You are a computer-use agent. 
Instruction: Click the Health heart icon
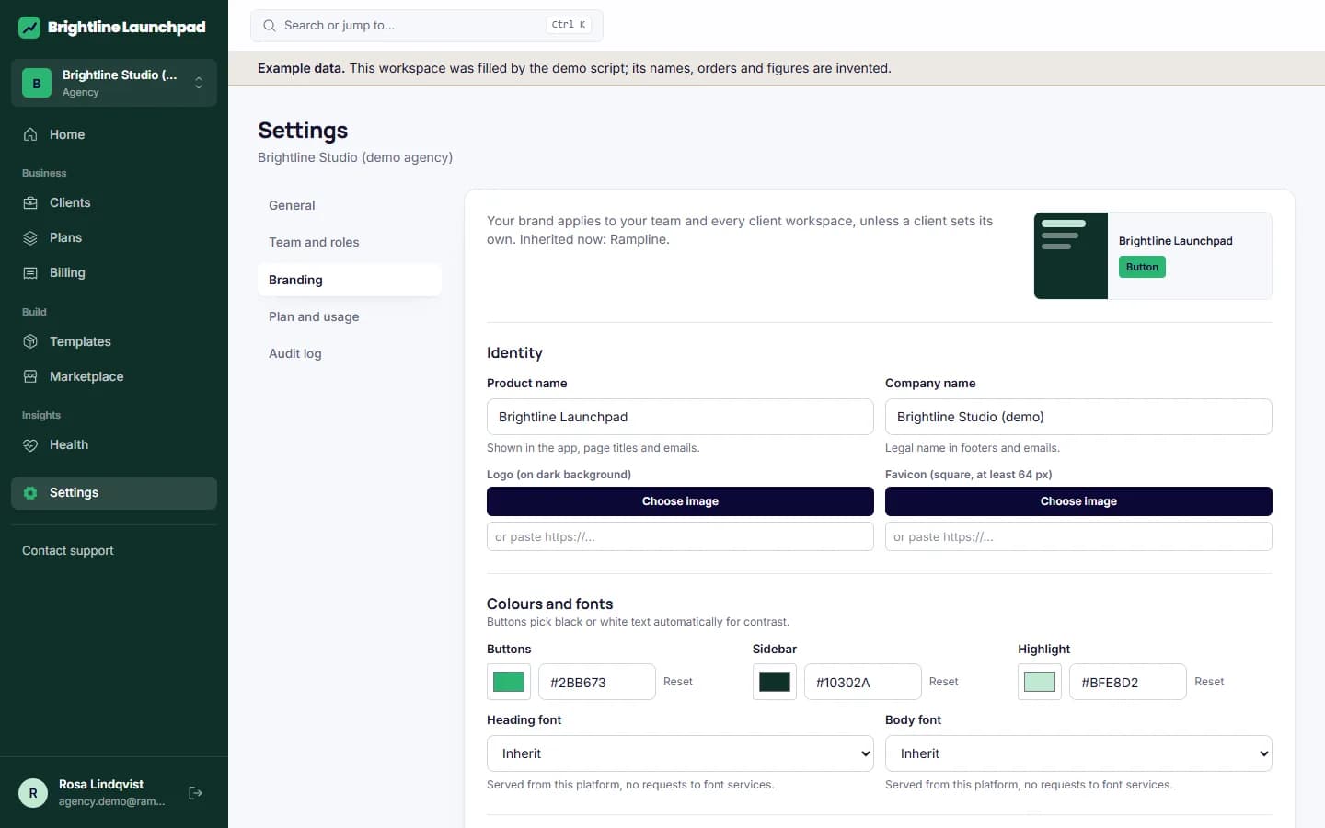point(30,444)
